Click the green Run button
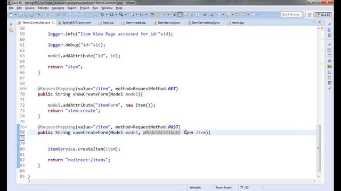Image resolution: width=341 pixels, height=191 pixels. (111, 14)
